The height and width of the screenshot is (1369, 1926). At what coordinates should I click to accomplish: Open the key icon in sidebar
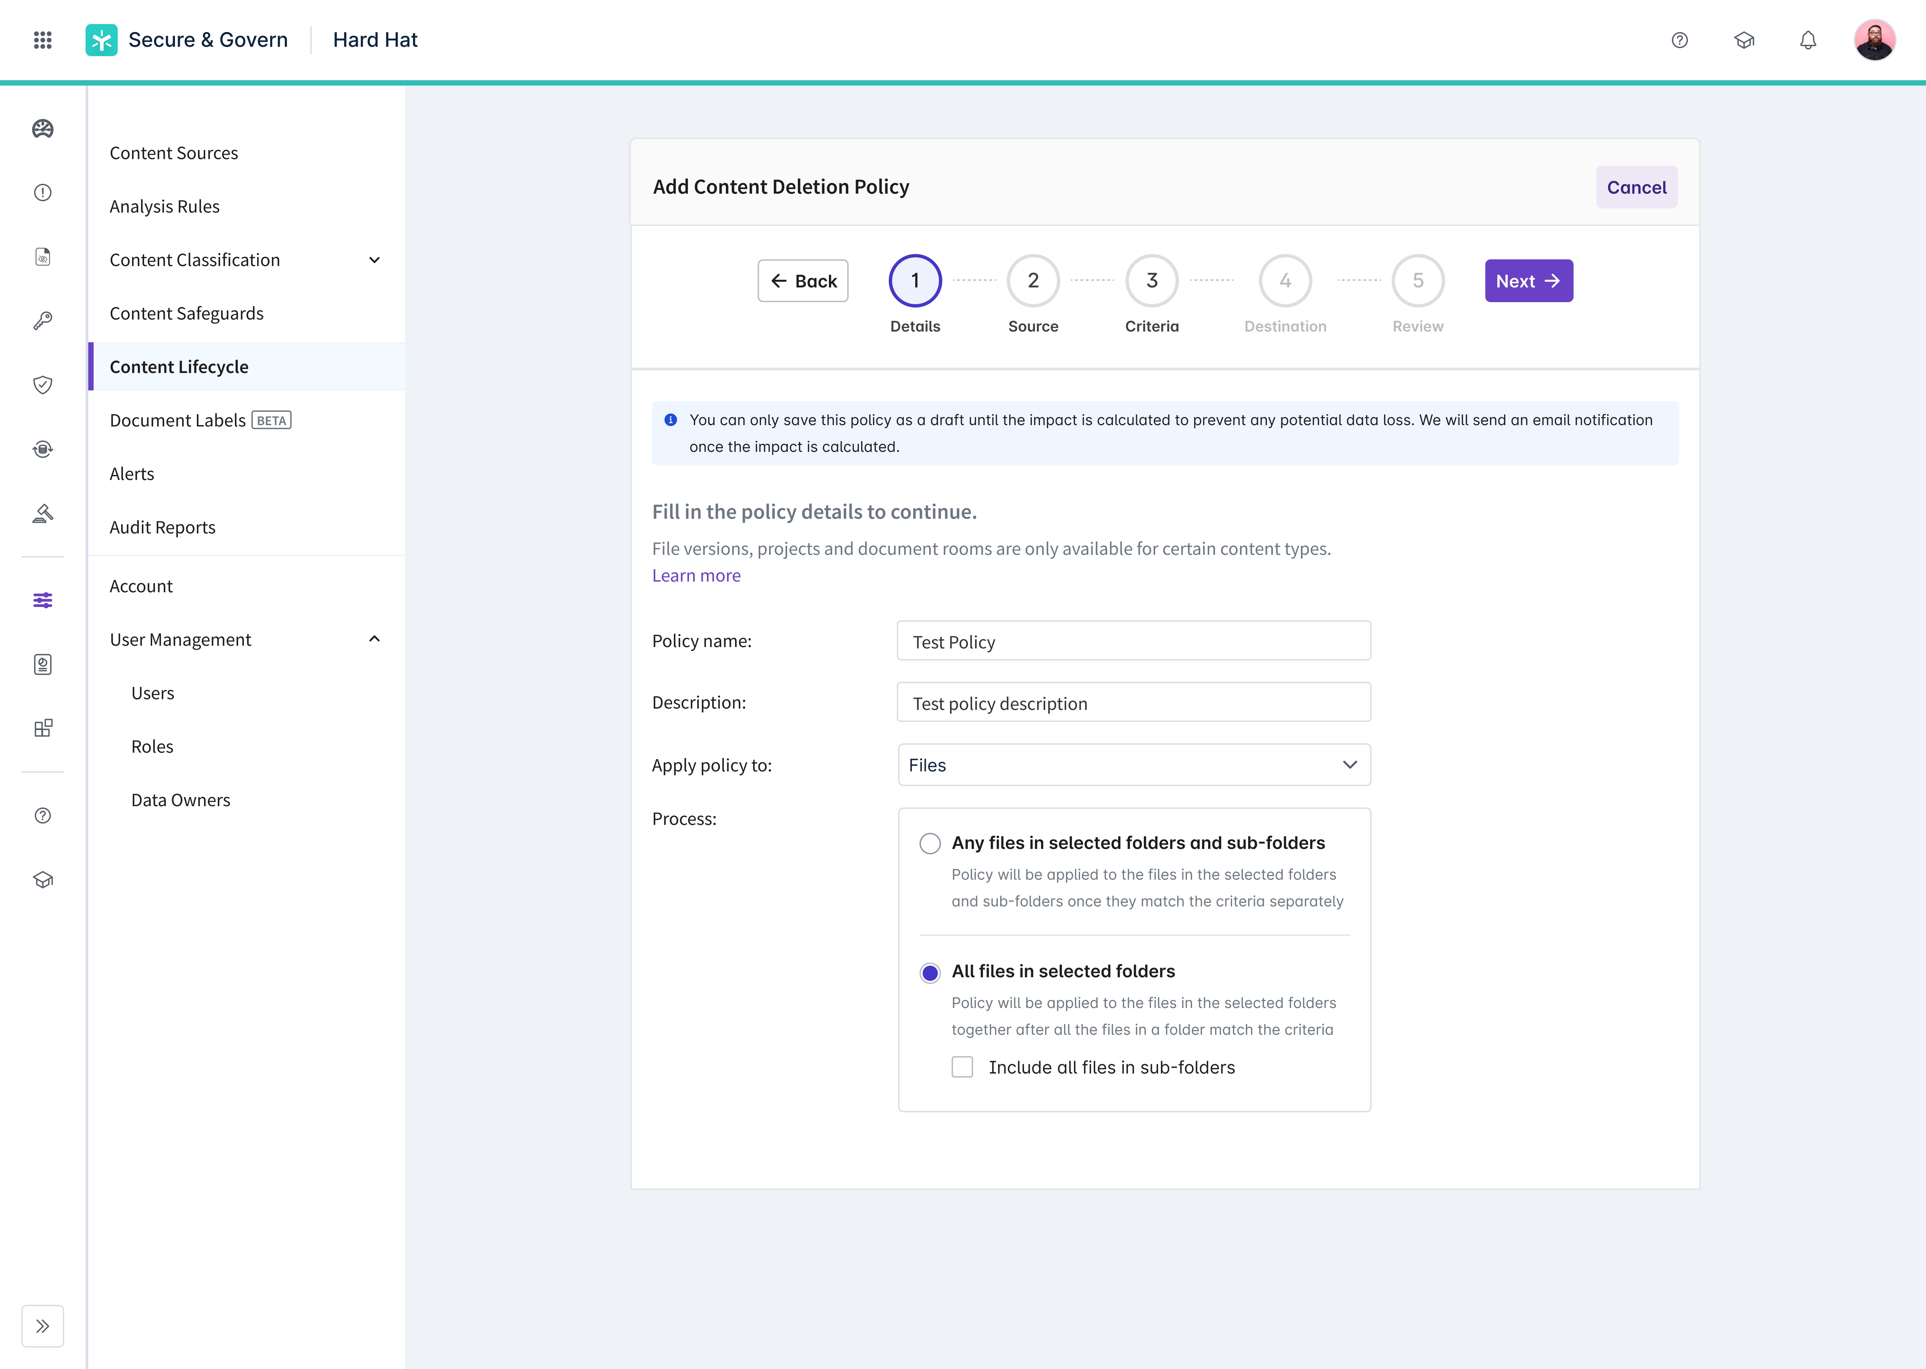[x=43, y=320]
